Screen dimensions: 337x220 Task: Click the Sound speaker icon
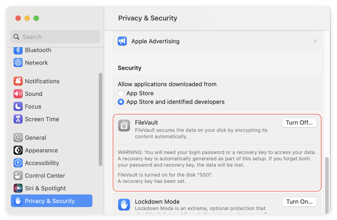click(18, 94)
